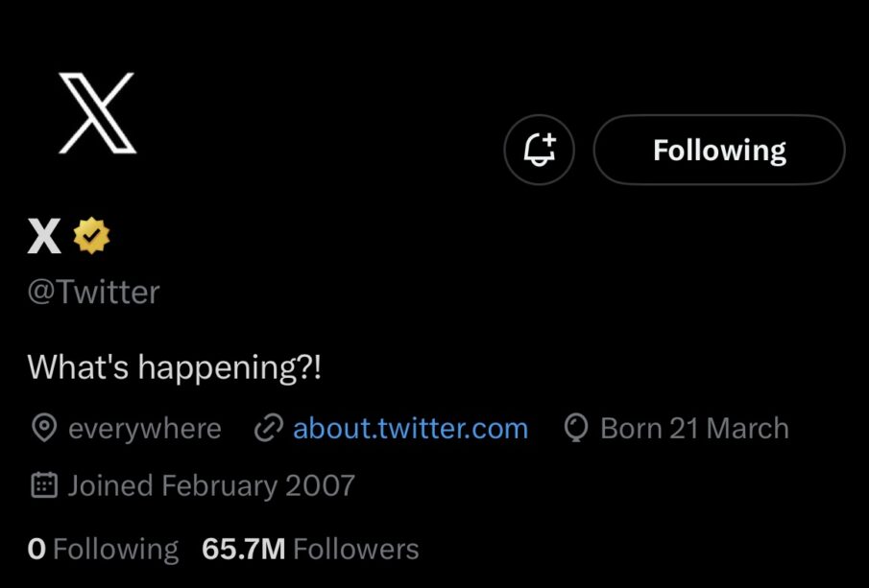Click the chain link icon
Image resolution: width=869 pixels, height=588 pixels.
[267, 429]
